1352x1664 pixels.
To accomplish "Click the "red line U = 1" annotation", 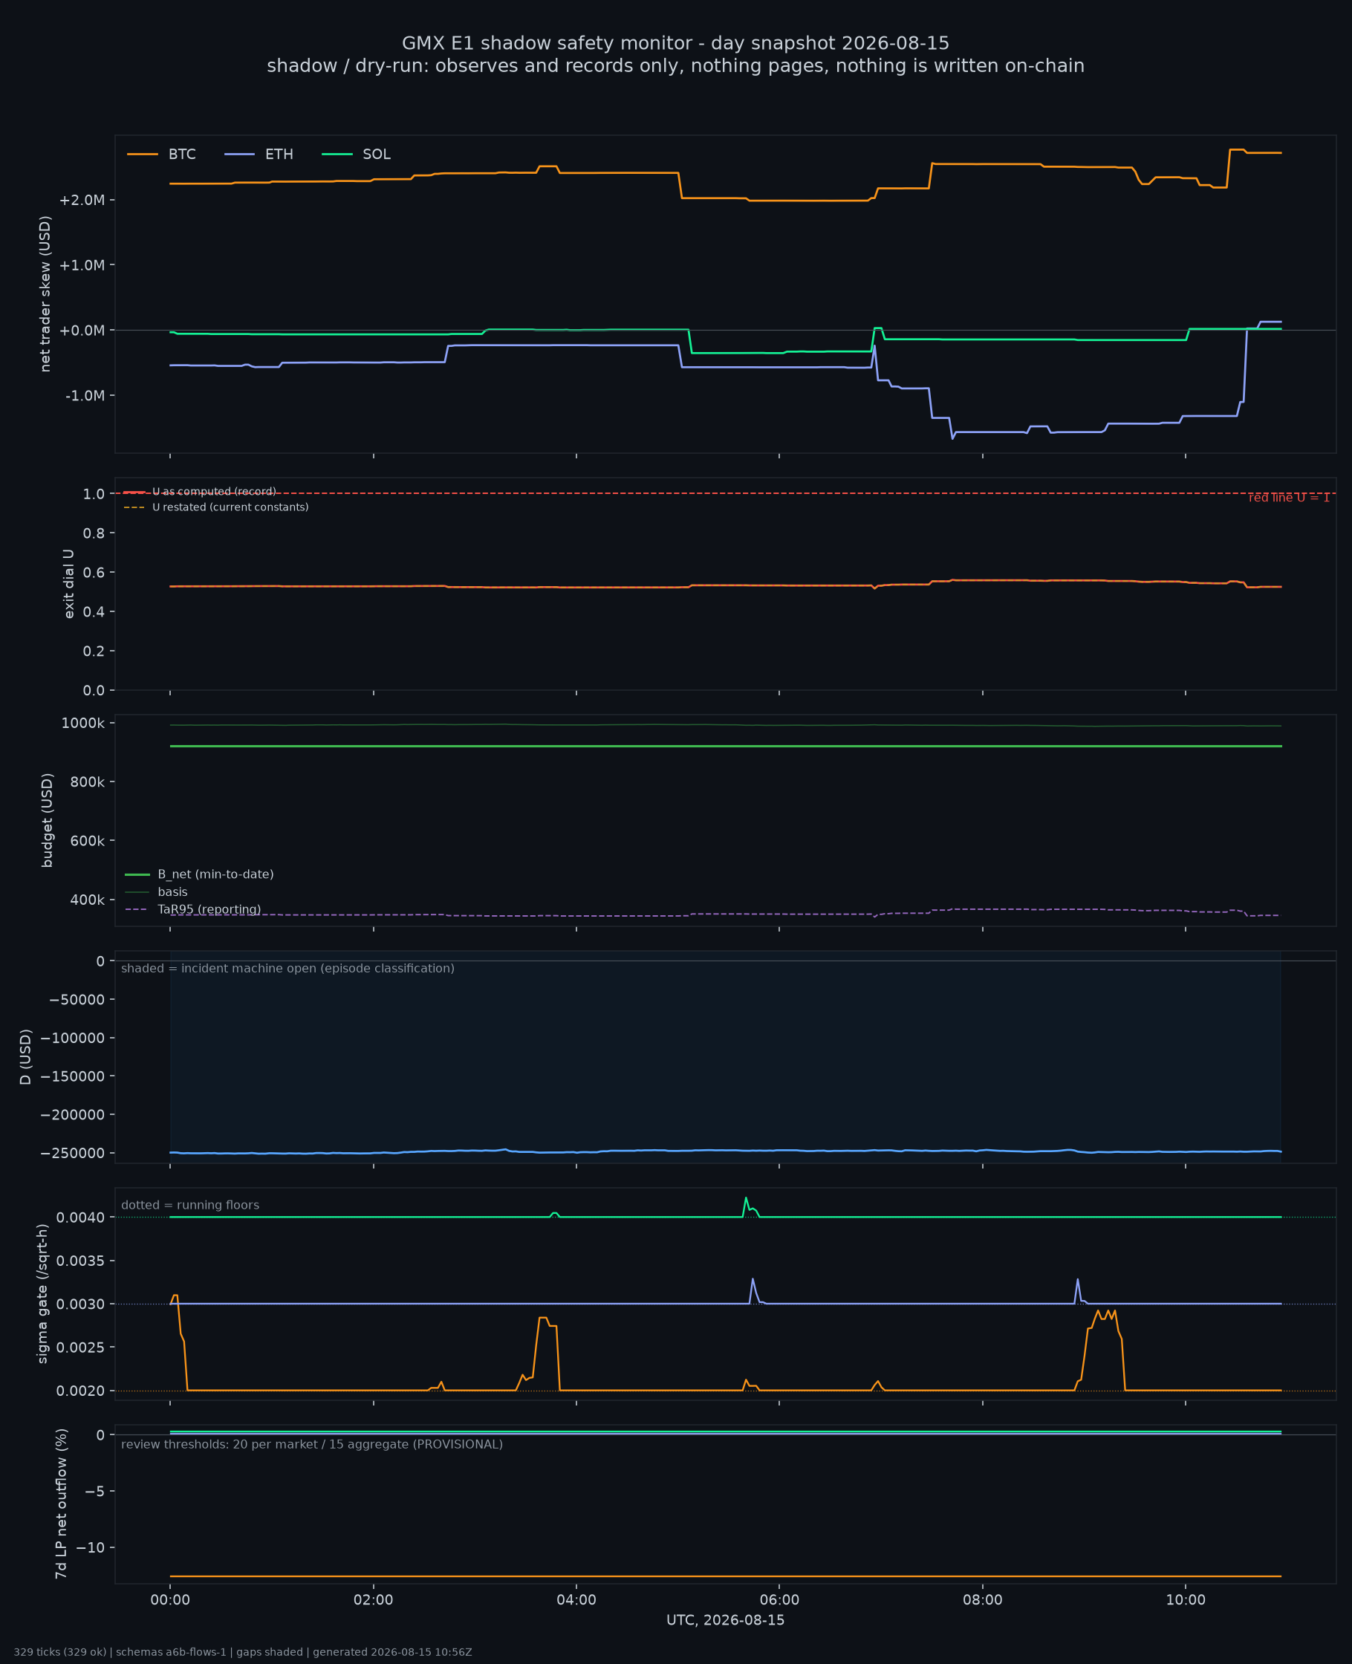I will [x=1289, y=498].
